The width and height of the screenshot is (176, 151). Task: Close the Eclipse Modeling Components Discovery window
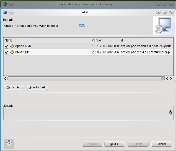point(171,4)
